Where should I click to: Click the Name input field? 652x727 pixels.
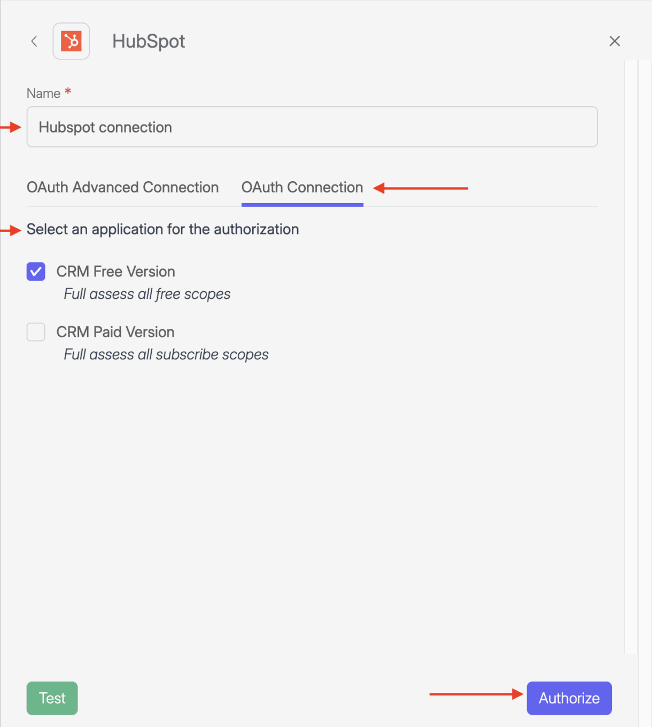pyautogui.click(x=312, y=127)
